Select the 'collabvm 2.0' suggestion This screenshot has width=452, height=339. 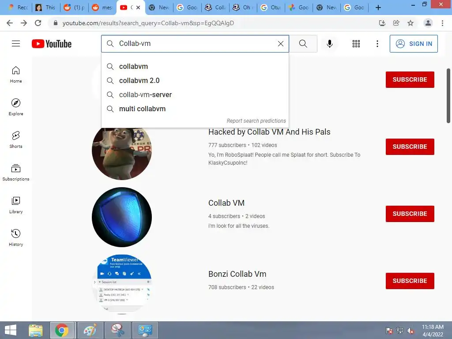point(195,80)
